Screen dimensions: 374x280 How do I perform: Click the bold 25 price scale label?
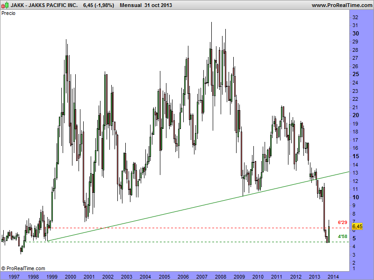click(x=356, y=74)
